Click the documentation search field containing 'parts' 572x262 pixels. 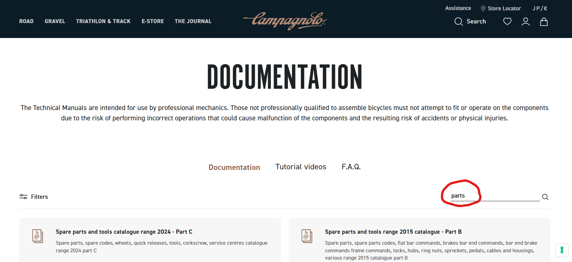(x=494, y=196)
